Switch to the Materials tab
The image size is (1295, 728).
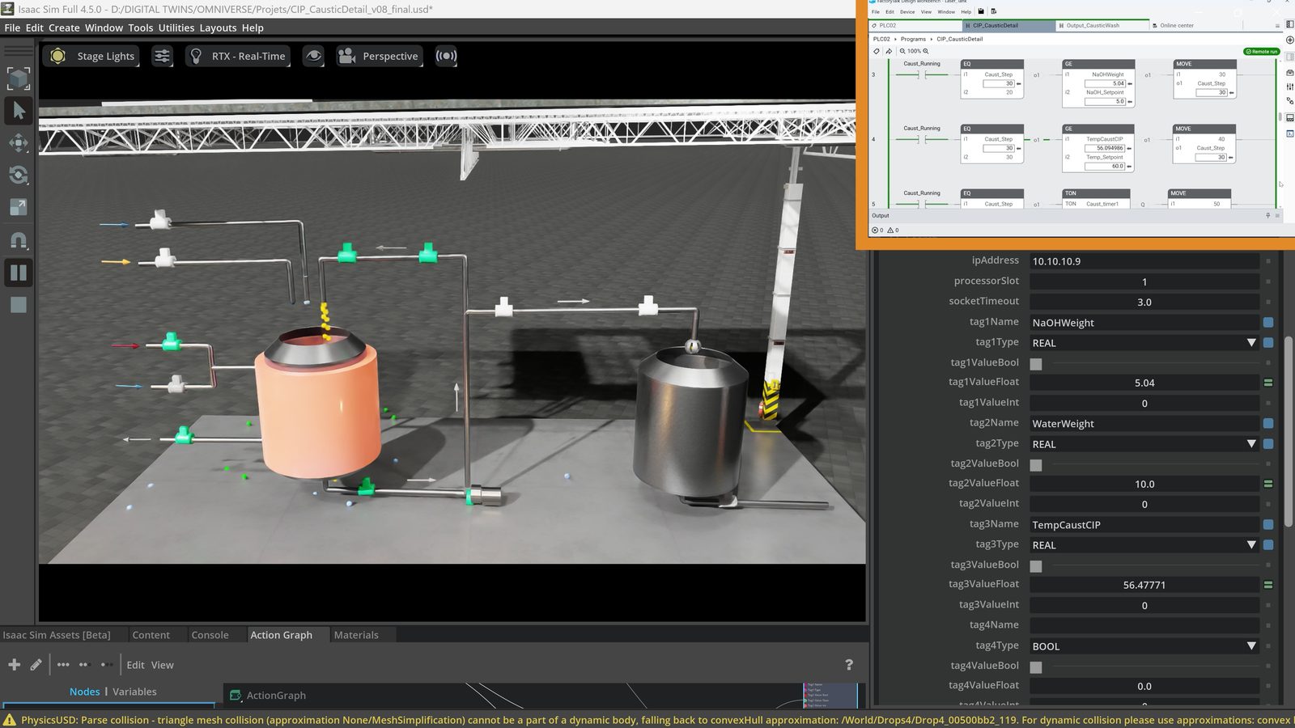[356, 635]
